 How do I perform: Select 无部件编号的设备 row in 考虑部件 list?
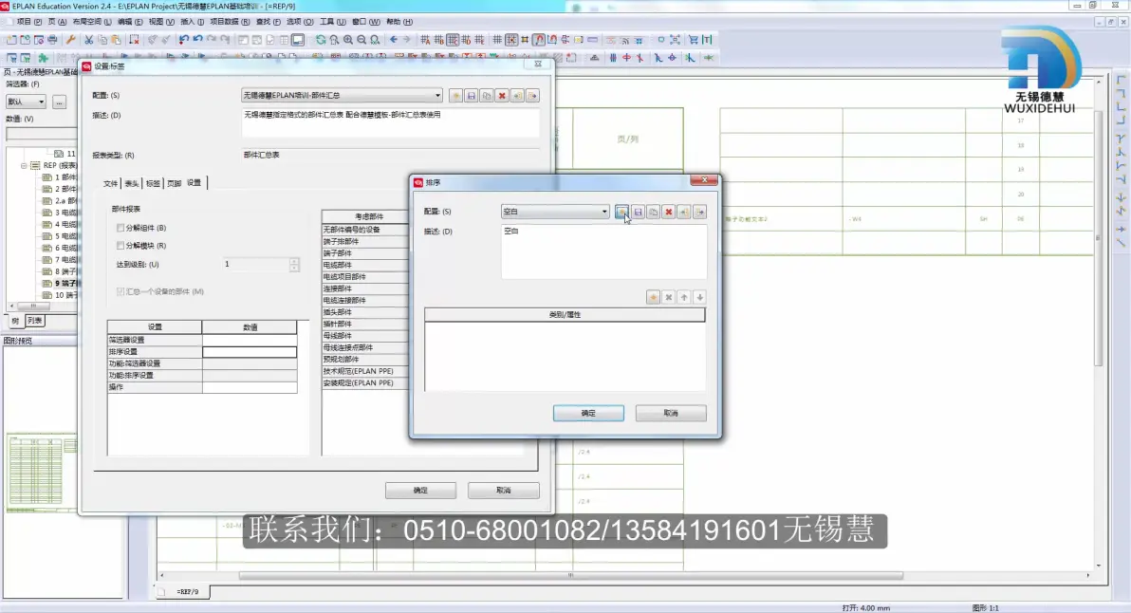[365, 230]
